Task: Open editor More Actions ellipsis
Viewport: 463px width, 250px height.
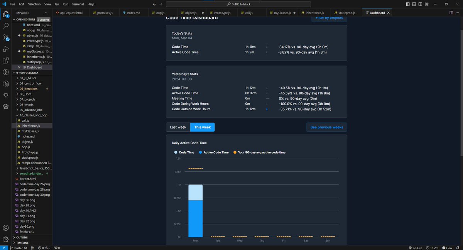Action: coord(458,13)
